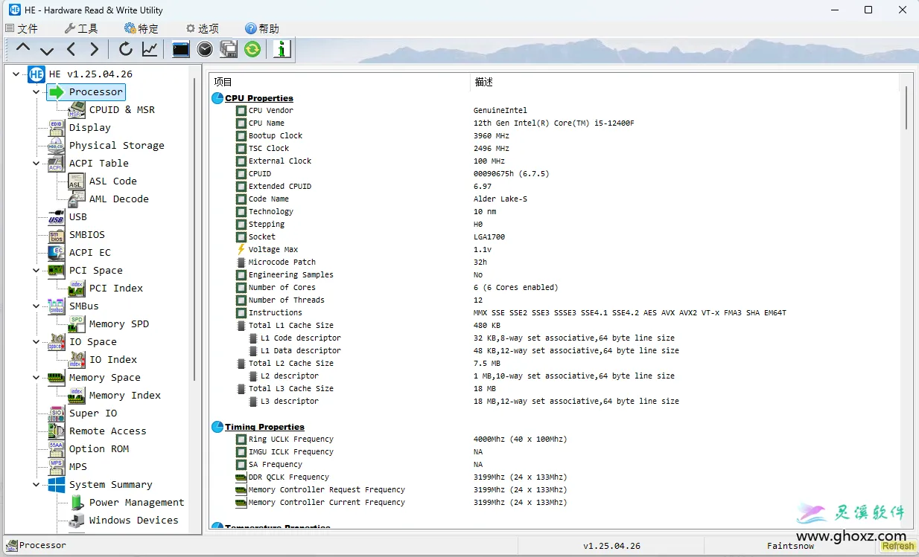Select the Voltage Max row
The height and width of the screenshot is (557, 919).
click(555, 250)
